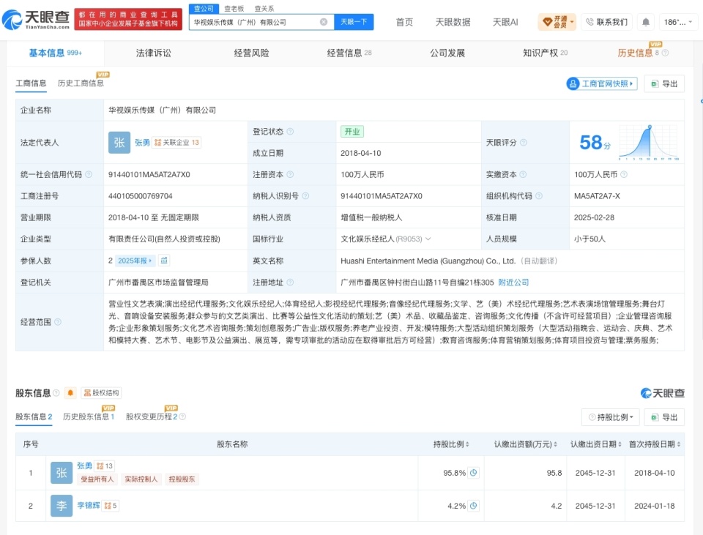Click the help icon beside 股东信息 heading
Viewport: 703px width, 535px height.
[x=56, y=393]
